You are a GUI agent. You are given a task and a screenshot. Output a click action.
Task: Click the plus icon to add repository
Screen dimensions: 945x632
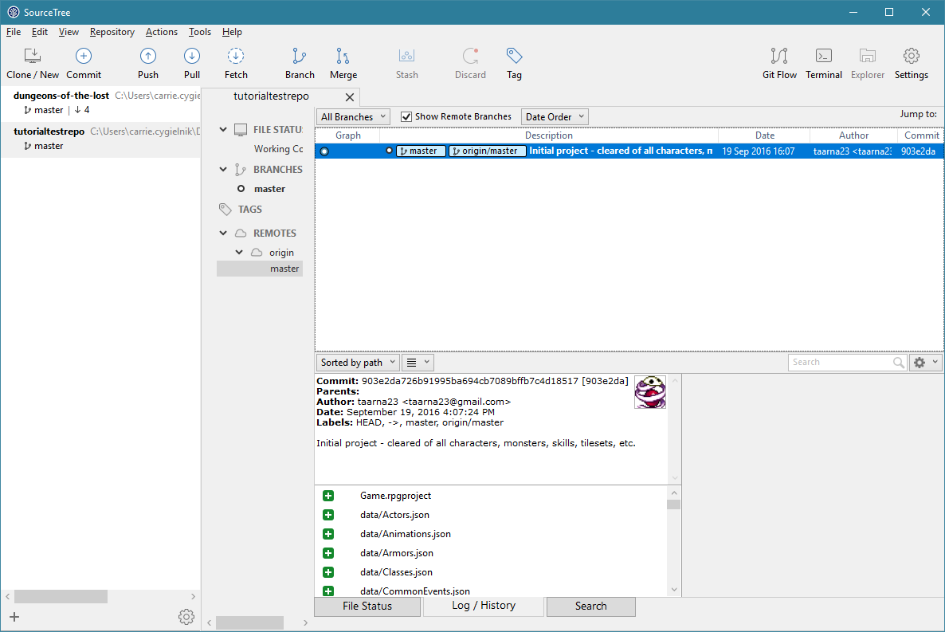pyautogui.click(x=14, y=616)
